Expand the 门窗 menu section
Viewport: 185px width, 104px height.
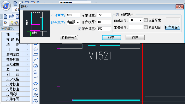16,49
